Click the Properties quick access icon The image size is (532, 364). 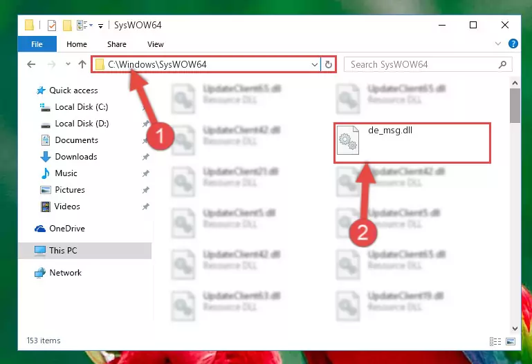52,26
